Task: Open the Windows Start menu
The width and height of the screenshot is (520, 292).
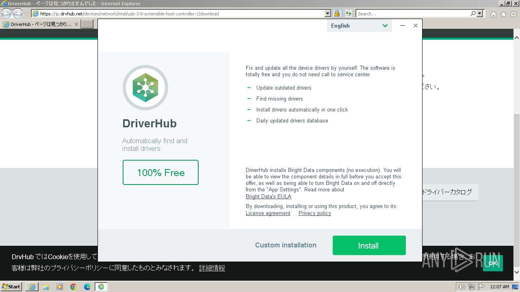Action: click(x=11, y=286)
